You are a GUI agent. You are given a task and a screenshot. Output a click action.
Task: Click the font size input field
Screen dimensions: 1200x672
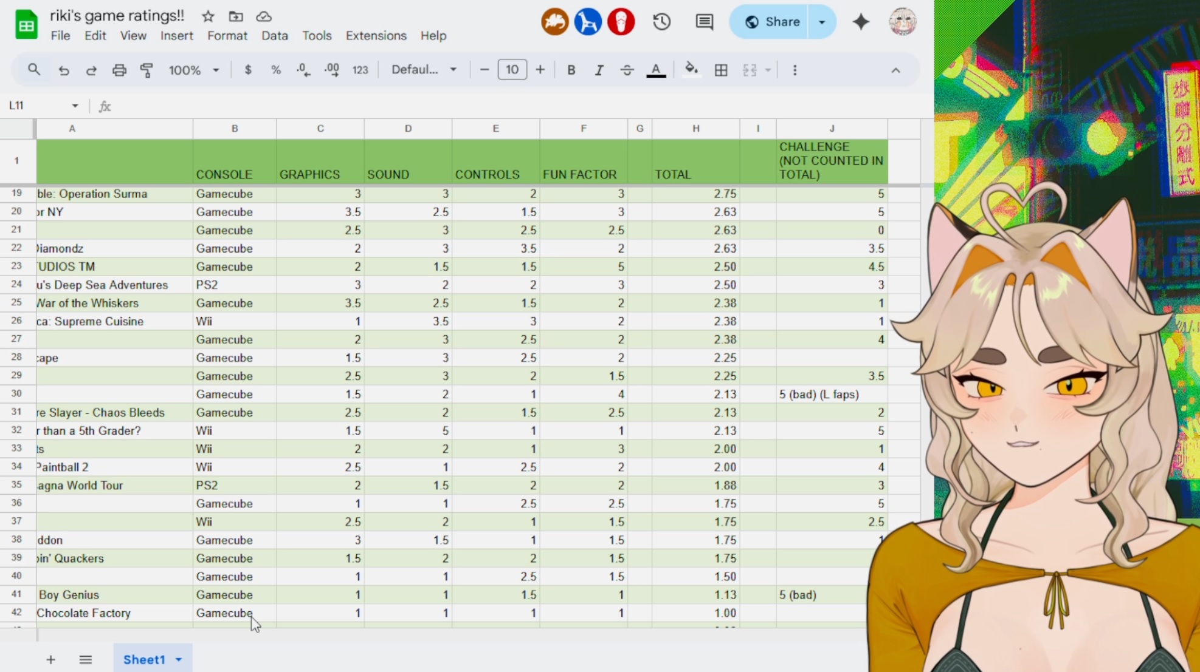(512, 70)
